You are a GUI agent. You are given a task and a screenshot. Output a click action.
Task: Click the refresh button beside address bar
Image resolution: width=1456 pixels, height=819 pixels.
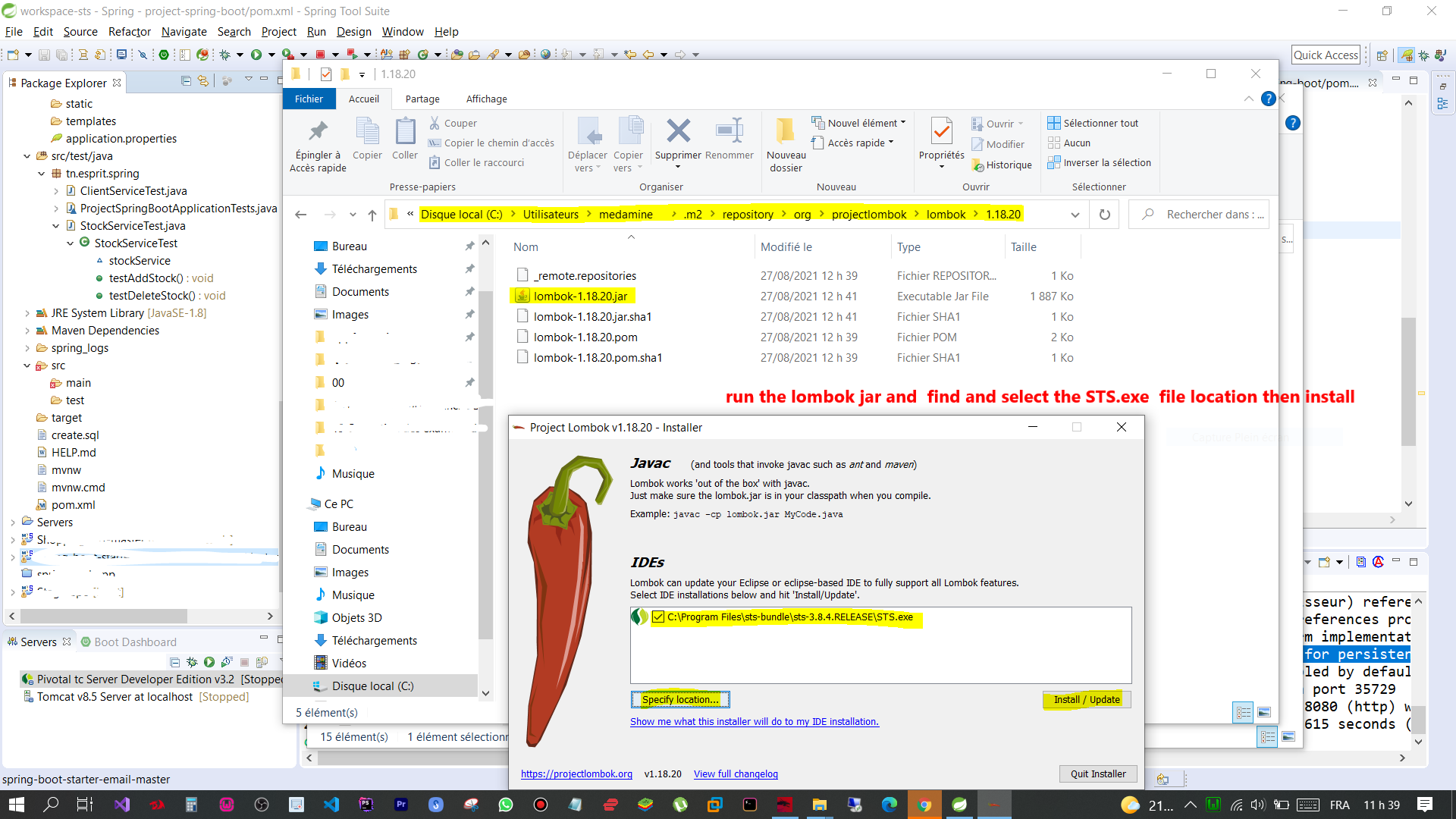tap(1105, 215)
